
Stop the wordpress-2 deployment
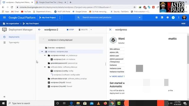[x=70, y=29]
